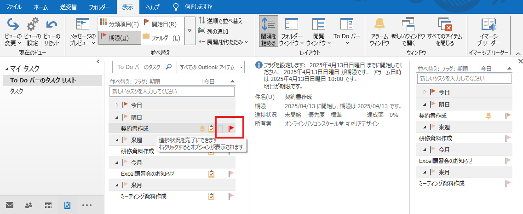Switch to the 送受信 tab
The width and height of the screenshot is (523, 214).
tap(68, 7)
